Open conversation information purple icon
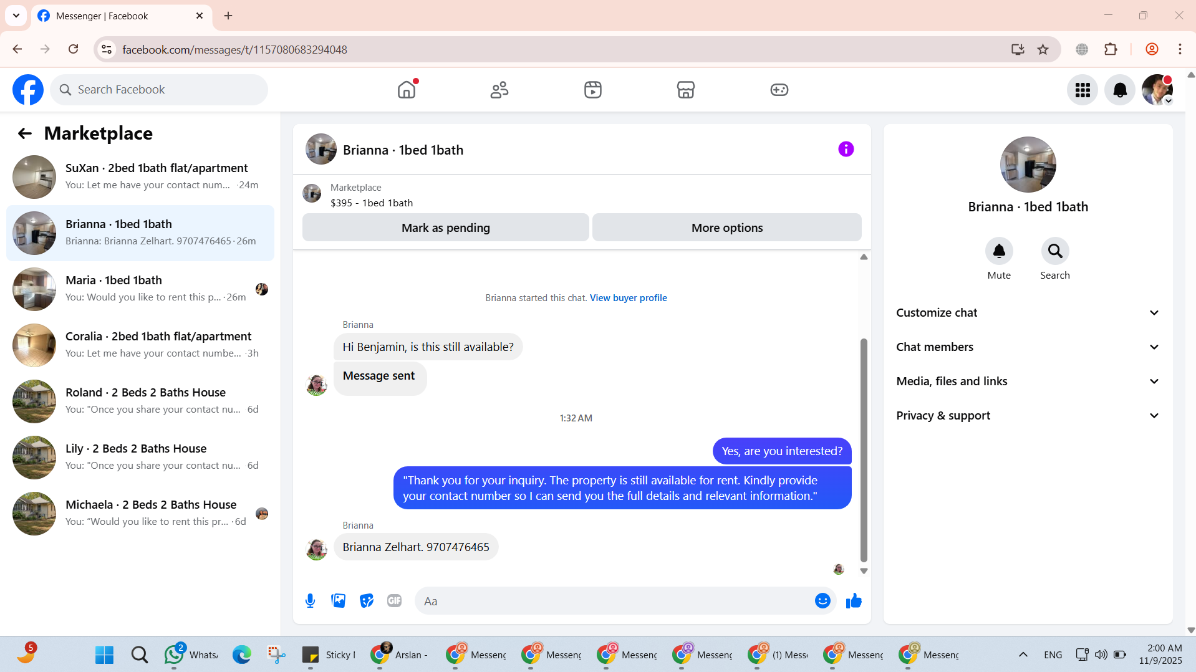Screen dimensions: 1196x672 846,149
